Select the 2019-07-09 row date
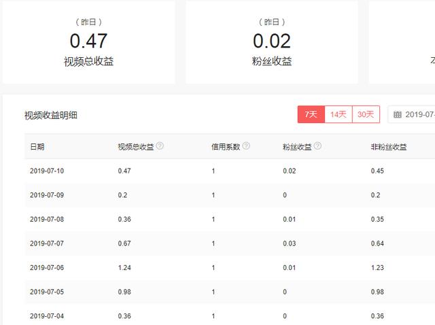 pos(47,195)
